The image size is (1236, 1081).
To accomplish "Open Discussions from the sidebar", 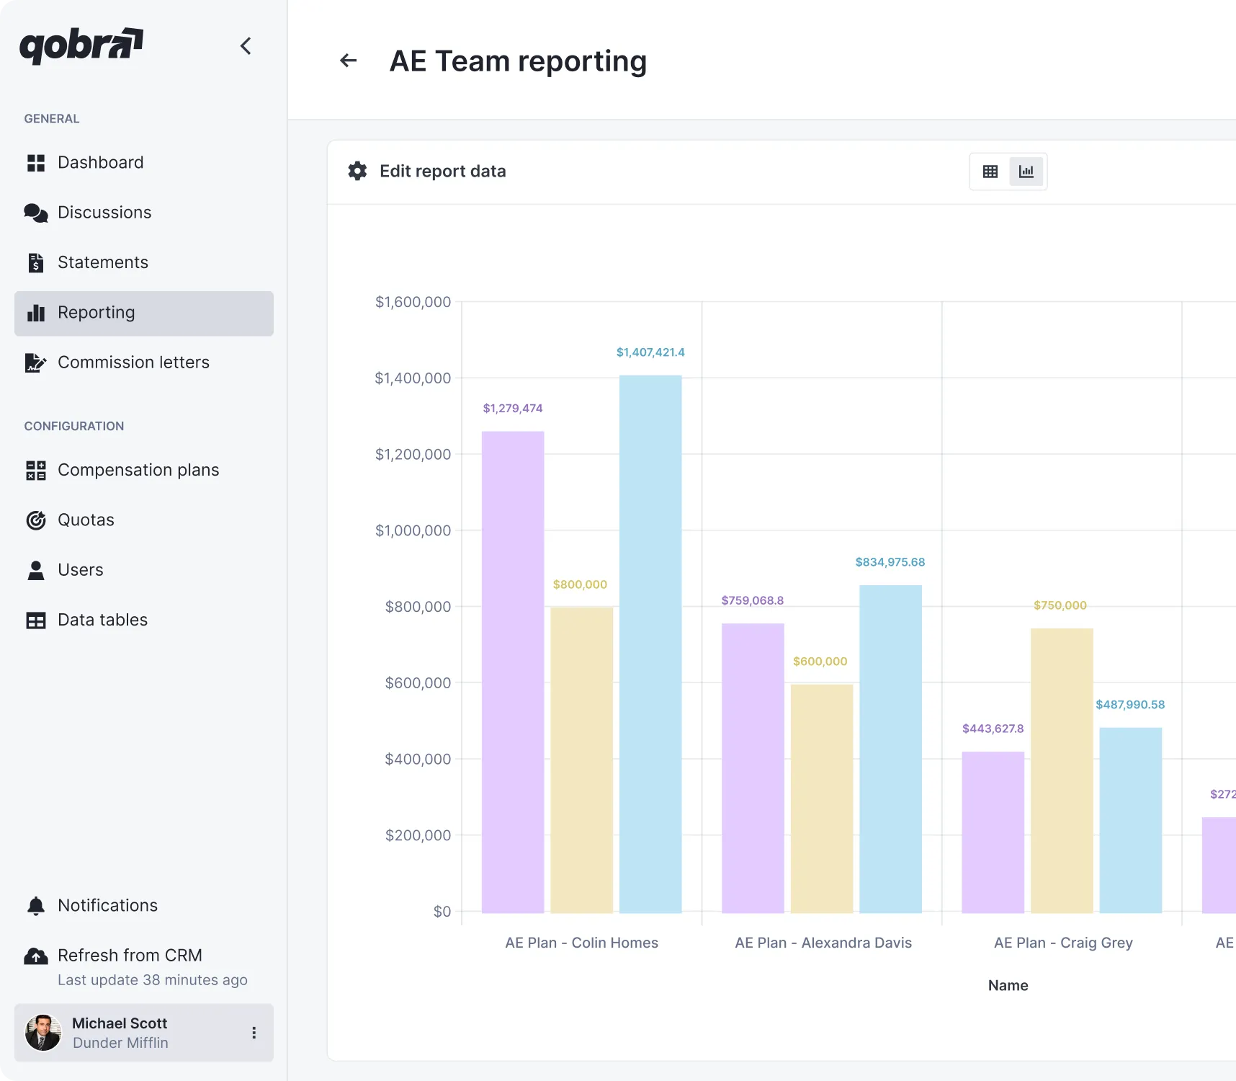I will point(104,212).
